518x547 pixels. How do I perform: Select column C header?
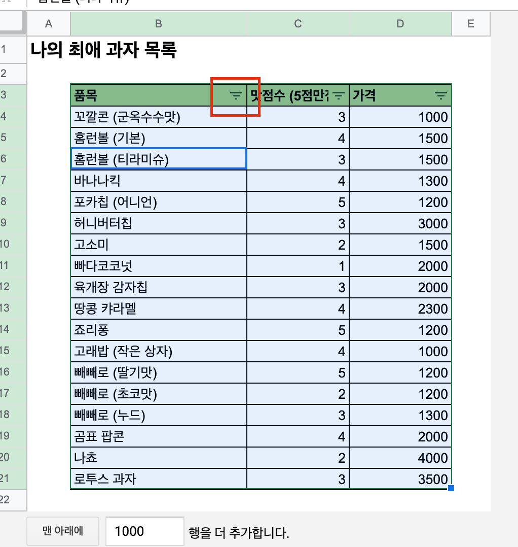[298, 24]
